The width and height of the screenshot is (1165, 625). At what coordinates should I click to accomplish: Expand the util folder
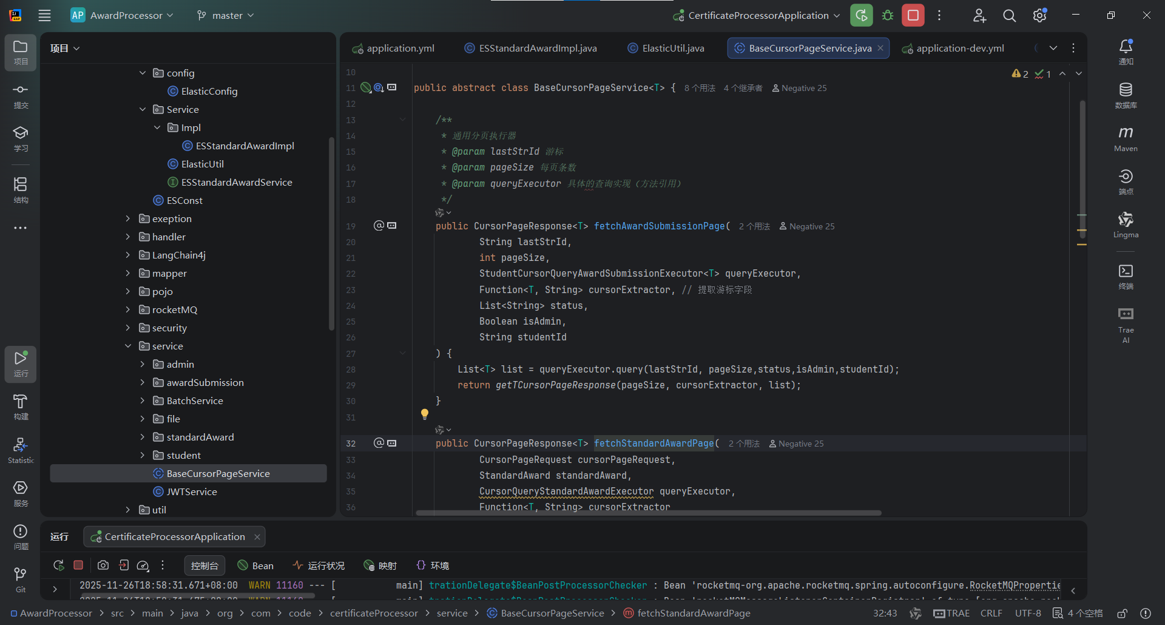tap(127, 510)
